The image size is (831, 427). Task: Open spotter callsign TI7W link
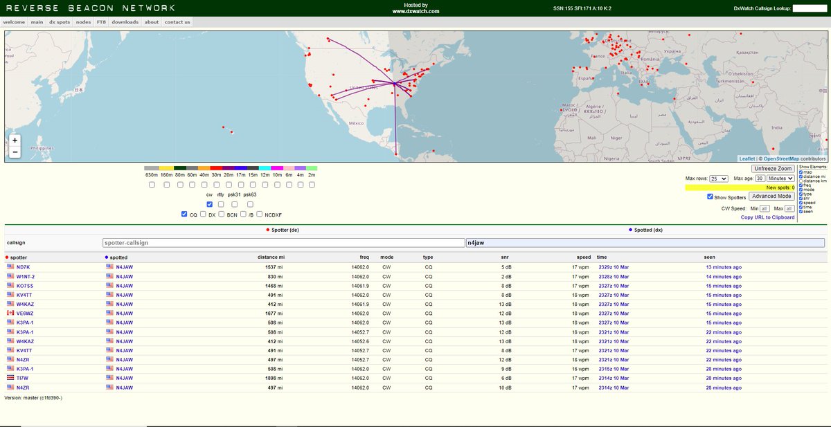click(x=23, y=378)
